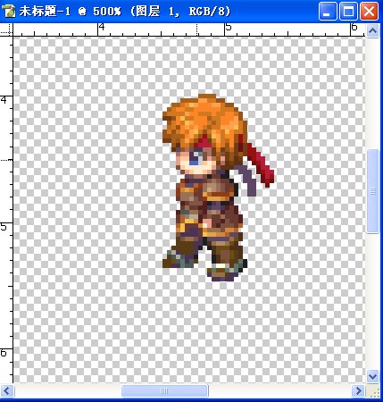Click the ruler origin corner box
383x402 pixels.
pyautogui.click(x=6, y=29)
